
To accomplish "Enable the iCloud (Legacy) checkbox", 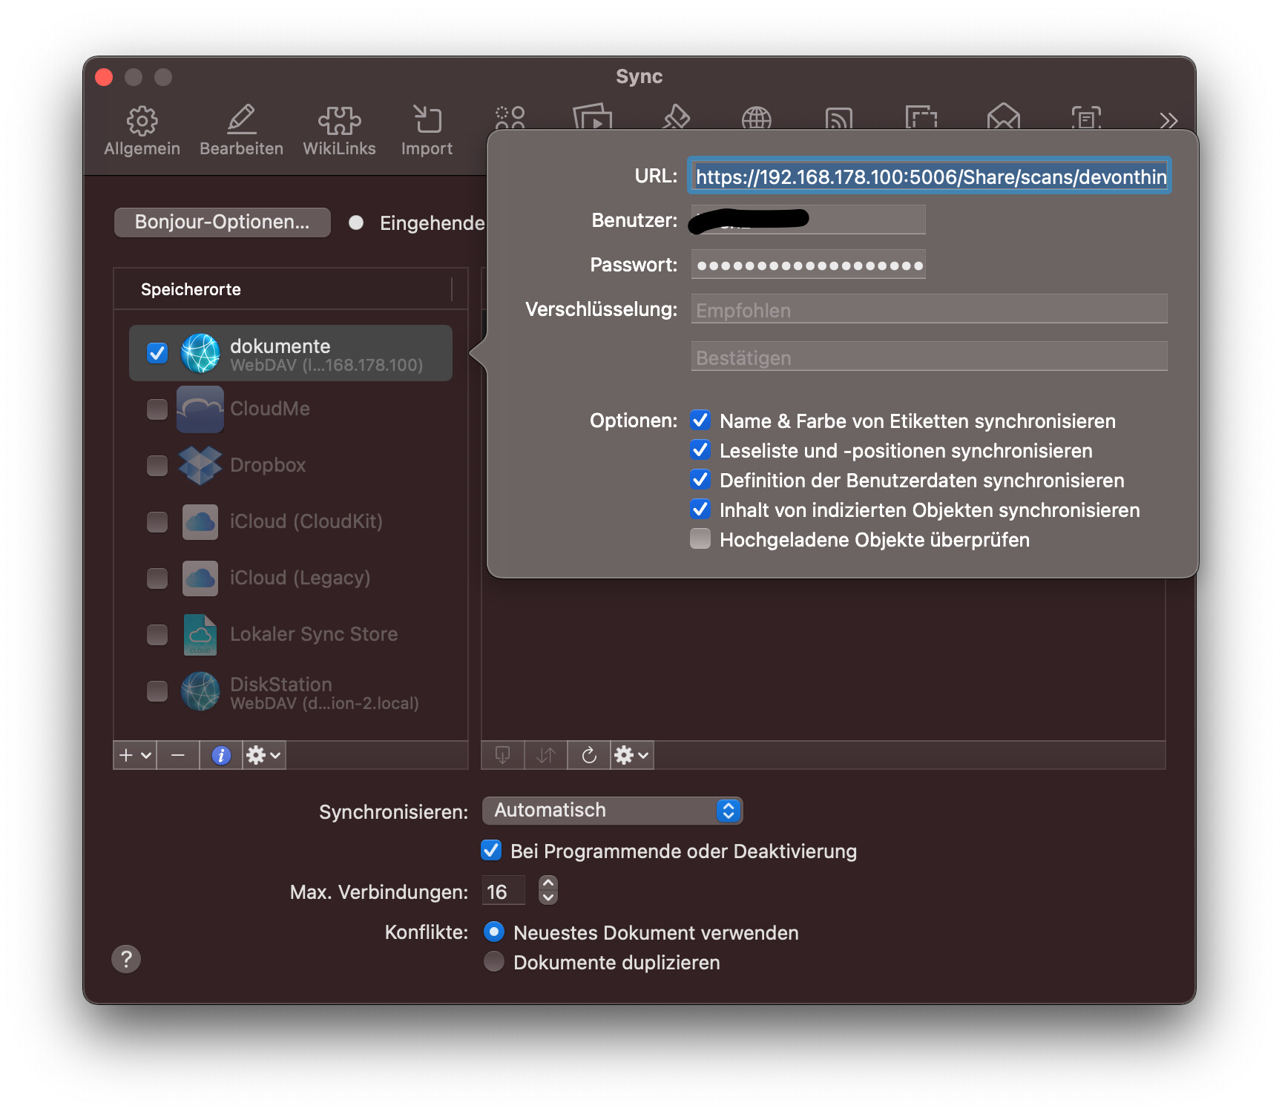I will (157, 579).
